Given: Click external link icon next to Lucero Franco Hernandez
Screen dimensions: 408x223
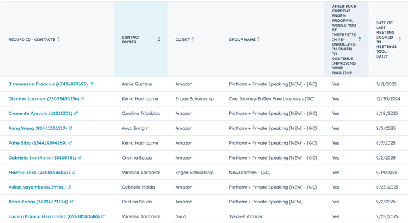Looking at the screenshot, I should [x=103, y=216].
